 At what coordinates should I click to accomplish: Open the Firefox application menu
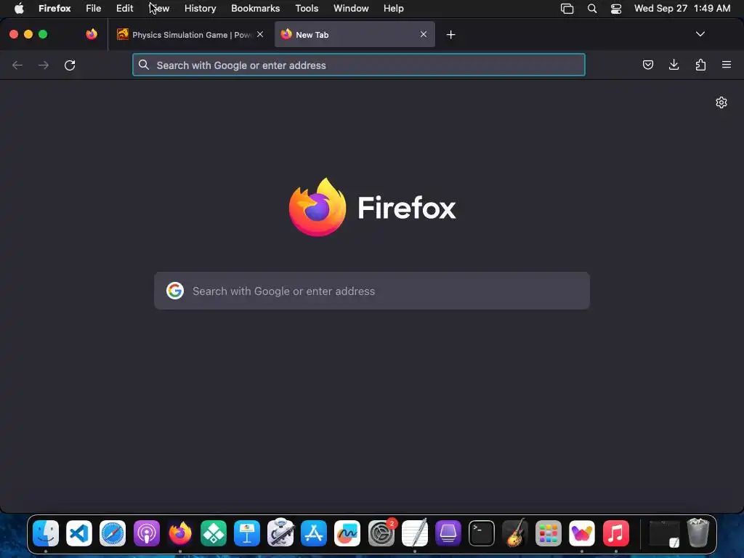pos(54,8)
